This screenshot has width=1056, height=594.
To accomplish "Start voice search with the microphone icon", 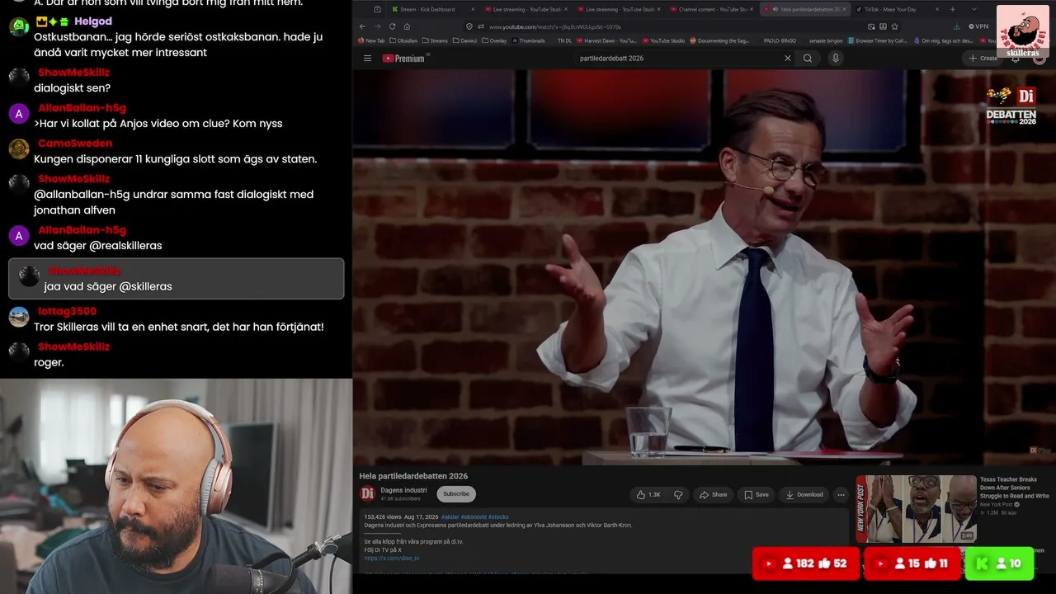I will 836,58.
